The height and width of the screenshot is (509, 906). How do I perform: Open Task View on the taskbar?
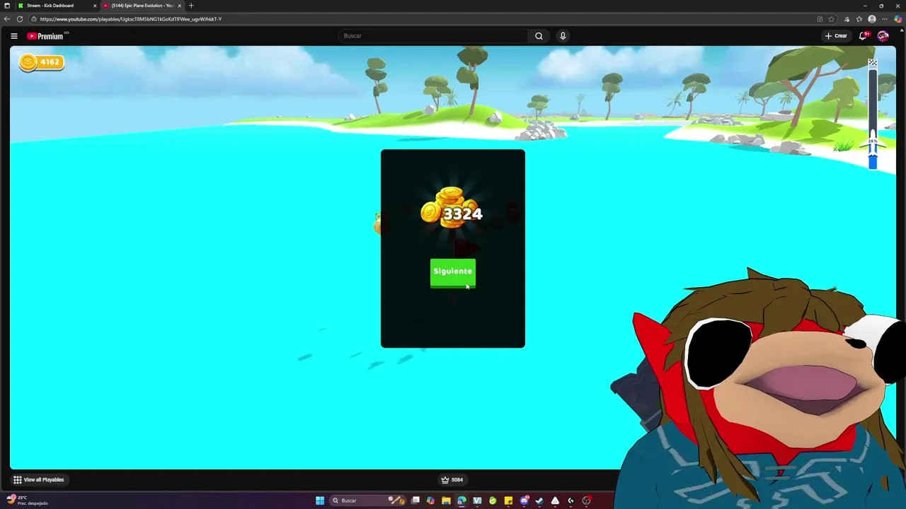tap(415, 501)
